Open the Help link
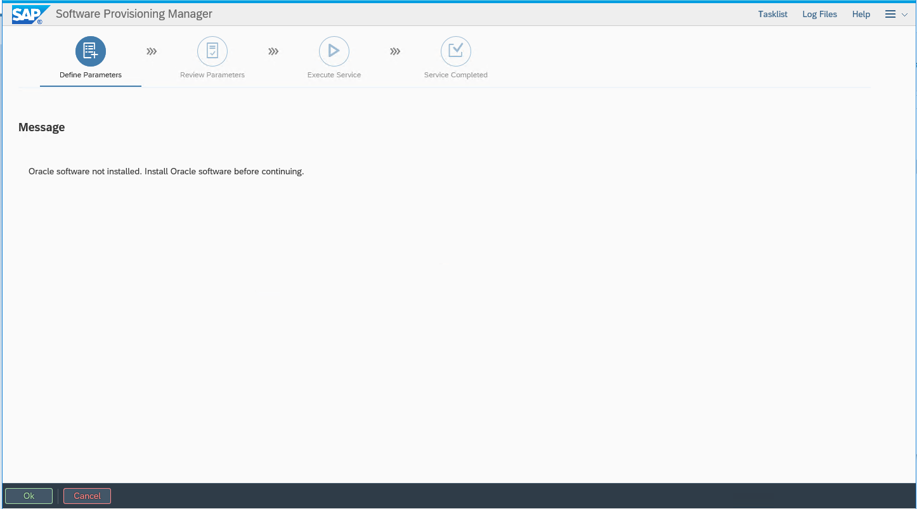This screenshot has height=509, width=917. tap(861, 14)
